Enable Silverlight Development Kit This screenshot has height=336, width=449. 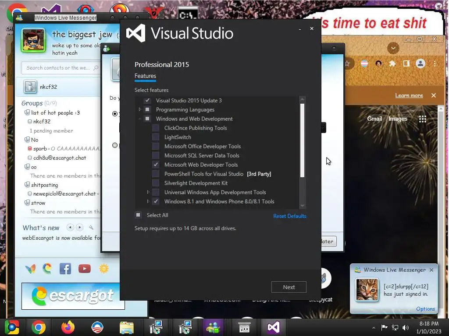pyautogui.click(x=156, y=183)
